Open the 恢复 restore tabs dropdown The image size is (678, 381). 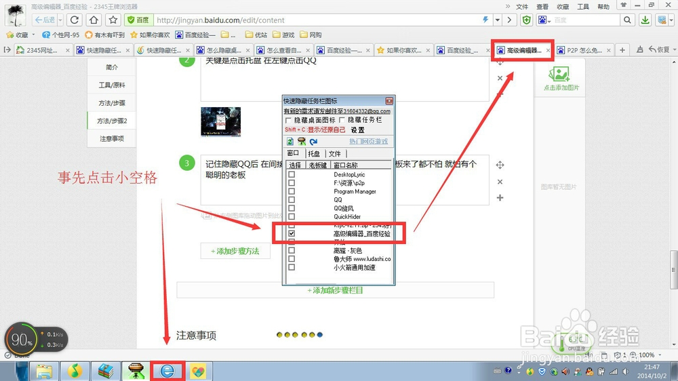point(674,50)
